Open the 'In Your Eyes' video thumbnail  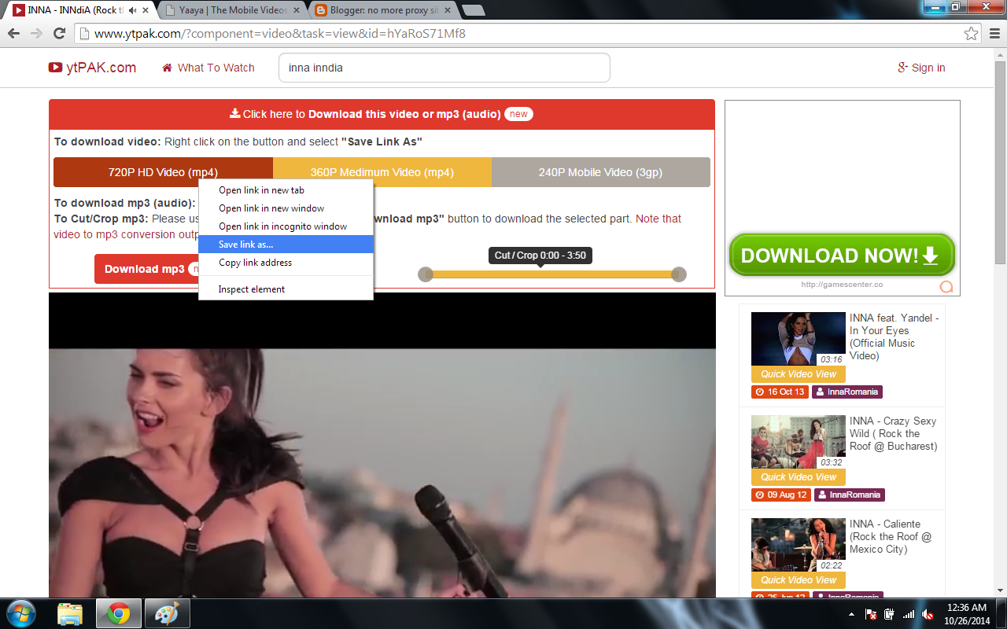click(x=799, y=339)
